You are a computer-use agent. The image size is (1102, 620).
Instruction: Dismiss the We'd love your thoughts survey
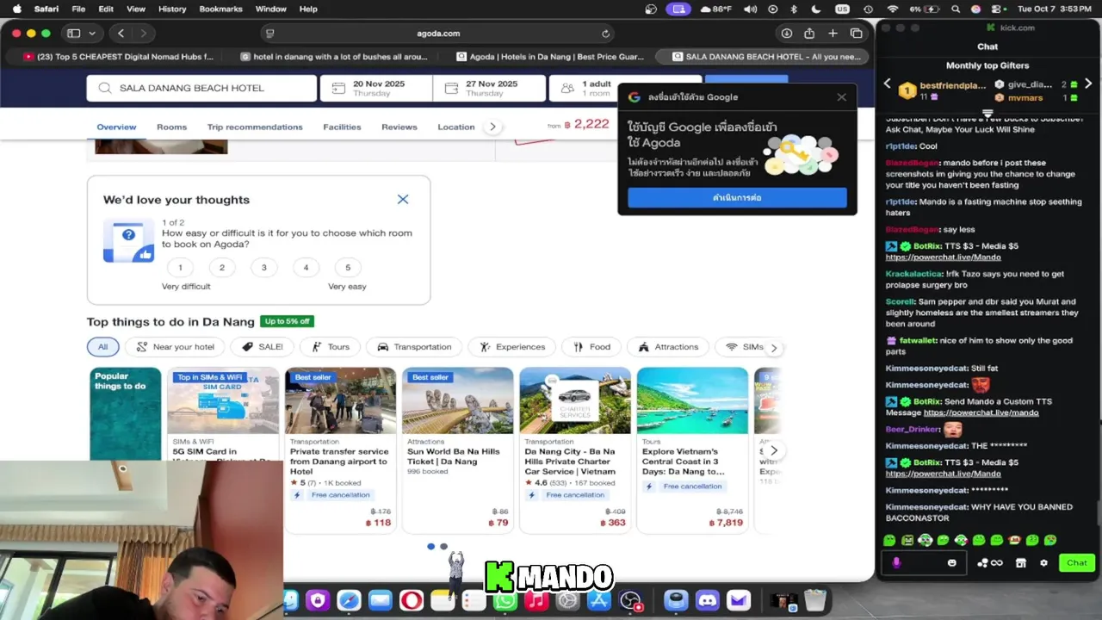403,199
